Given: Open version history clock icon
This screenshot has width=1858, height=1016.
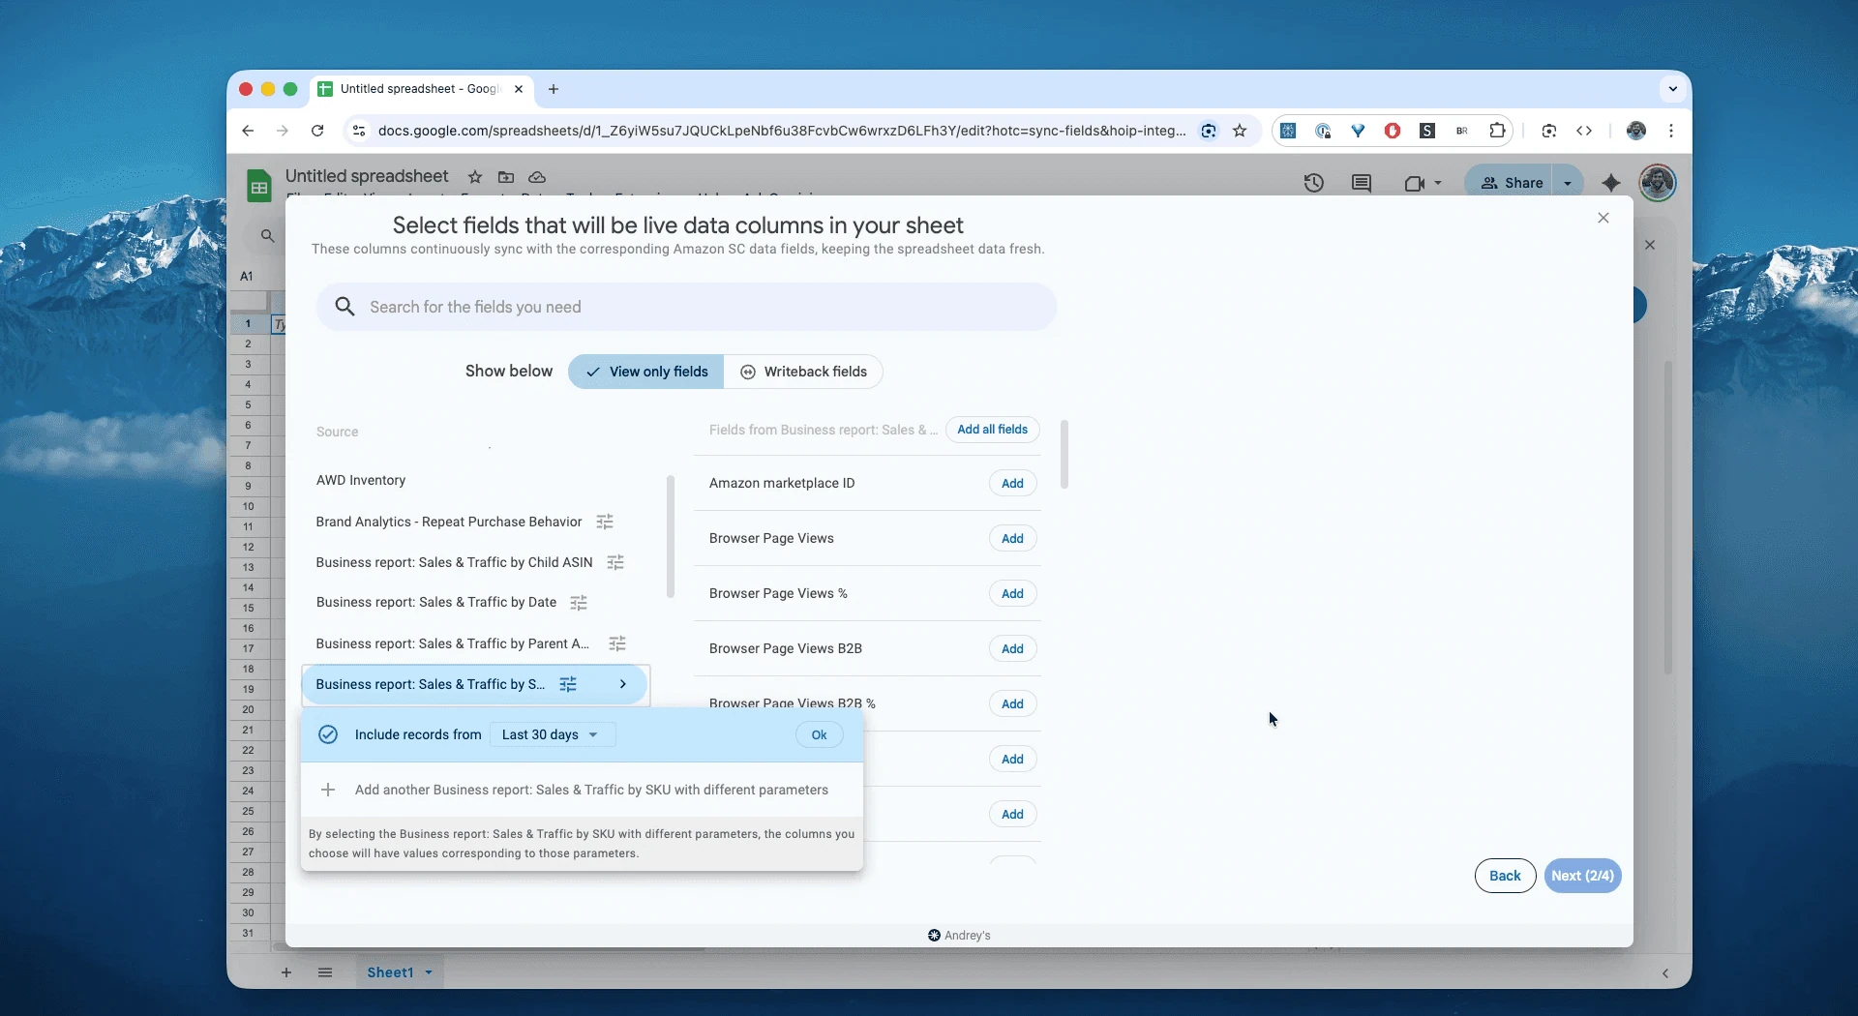Looking at the screenshot, I should (1313, 183).
